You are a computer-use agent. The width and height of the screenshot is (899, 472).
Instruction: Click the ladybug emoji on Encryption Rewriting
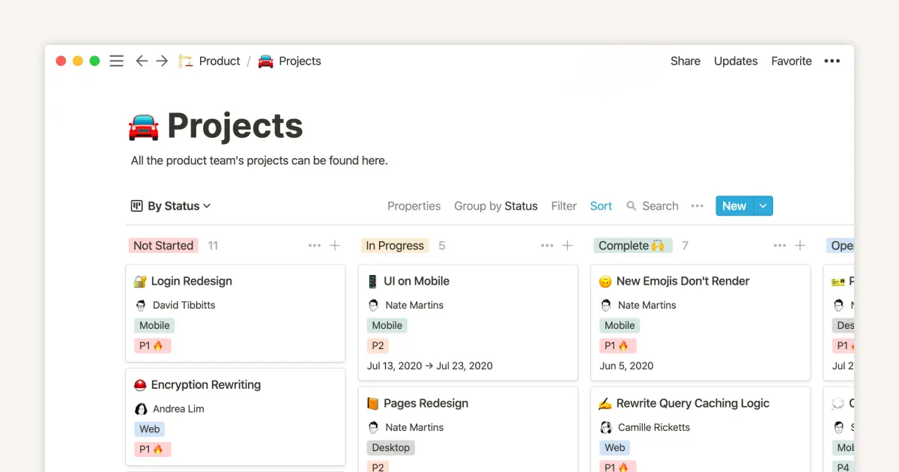click(x=140, y=384)
